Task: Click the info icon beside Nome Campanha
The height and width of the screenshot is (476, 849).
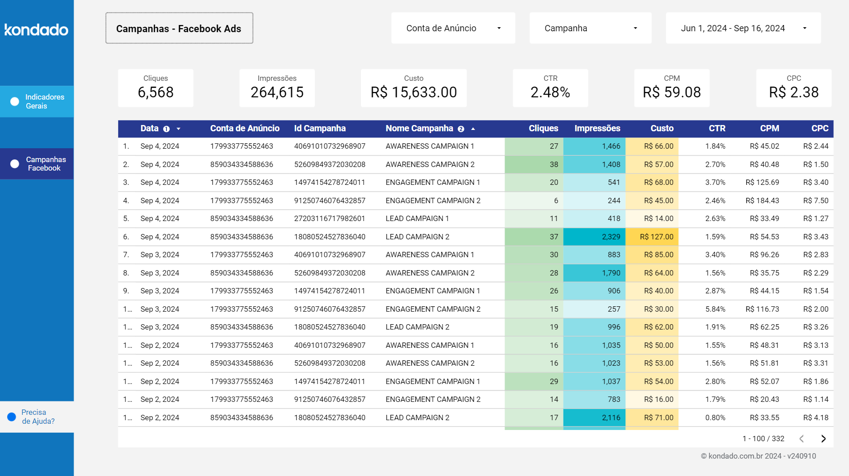Action: 460,129
